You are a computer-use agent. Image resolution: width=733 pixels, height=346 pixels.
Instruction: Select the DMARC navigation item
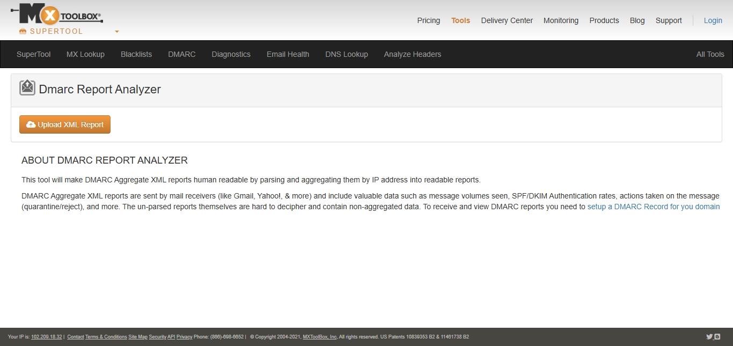[x=181, y=54]
